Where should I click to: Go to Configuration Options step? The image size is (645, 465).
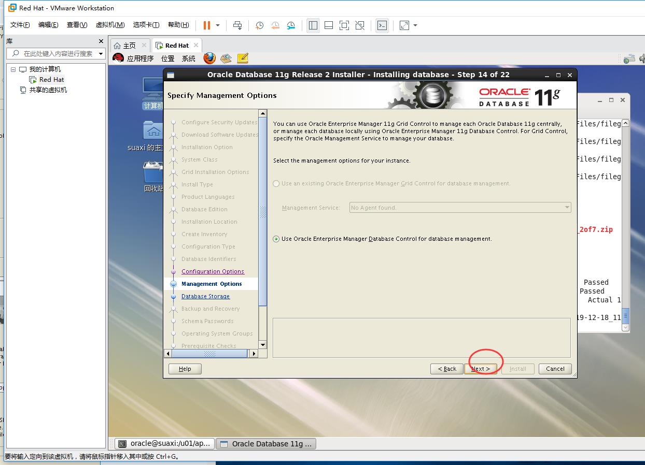(213, 272)
